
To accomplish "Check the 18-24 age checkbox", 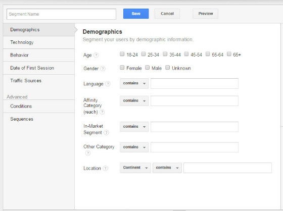I will pos(122,54).
